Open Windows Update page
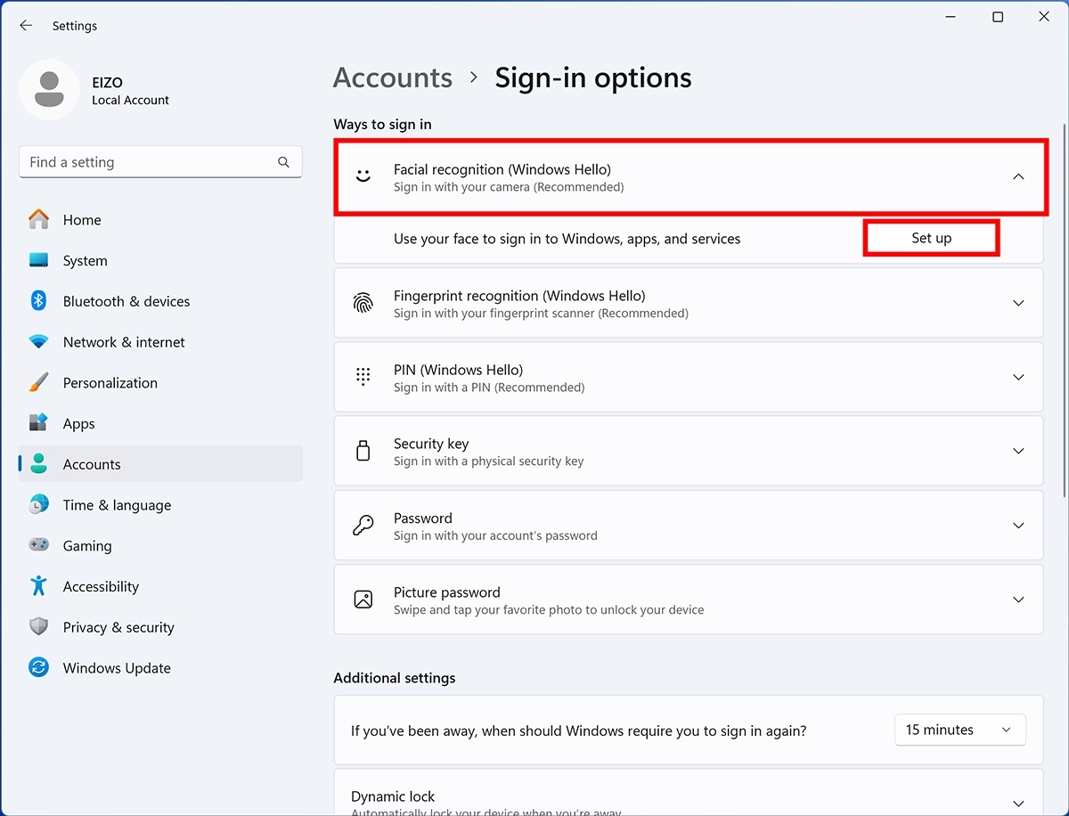 click(x=160, y=668)
